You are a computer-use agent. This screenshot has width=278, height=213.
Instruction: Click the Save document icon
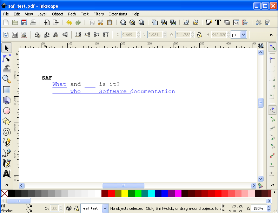click(24, 23)
